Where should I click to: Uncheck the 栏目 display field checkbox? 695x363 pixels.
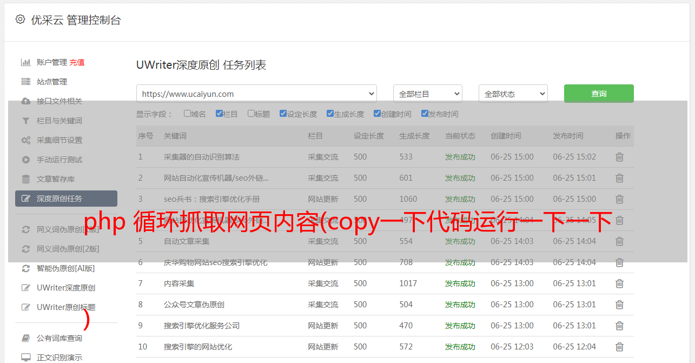click(219, 114)
